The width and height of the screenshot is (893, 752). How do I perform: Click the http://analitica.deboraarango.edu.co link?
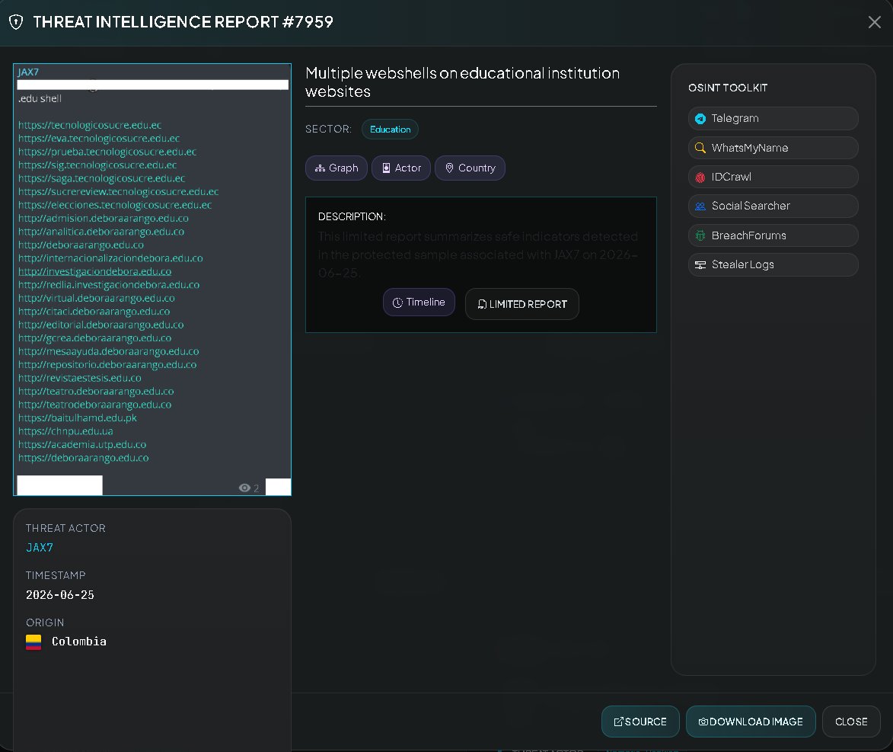tap(100, 232)
